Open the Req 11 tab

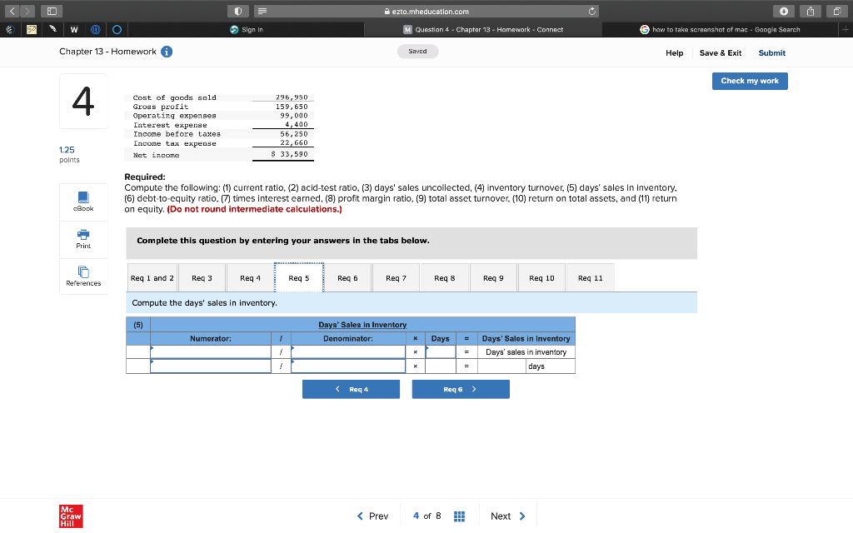pyautogui.click(x=591, y=278)
